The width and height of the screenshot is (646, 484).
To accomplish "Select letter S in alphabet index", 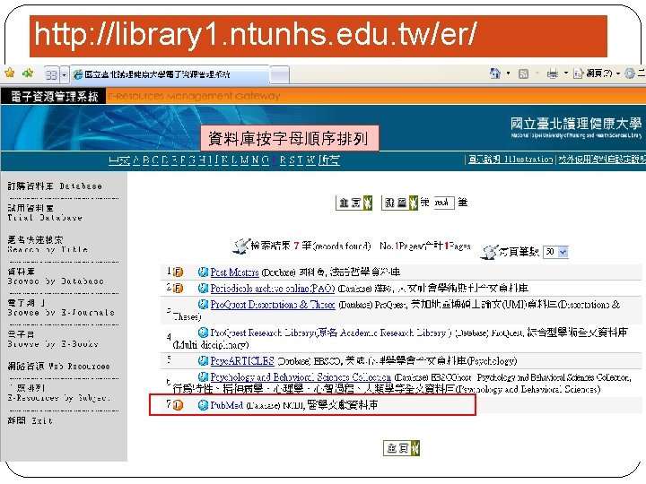I will [292, 160].
